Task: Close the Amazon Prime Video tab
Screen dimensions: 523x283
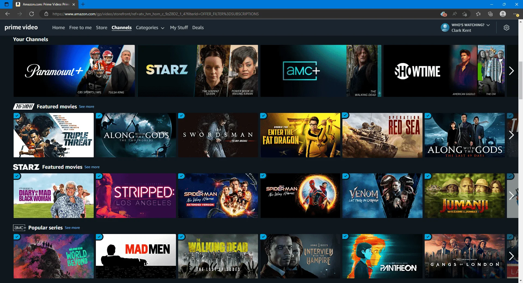Action: 74,4
